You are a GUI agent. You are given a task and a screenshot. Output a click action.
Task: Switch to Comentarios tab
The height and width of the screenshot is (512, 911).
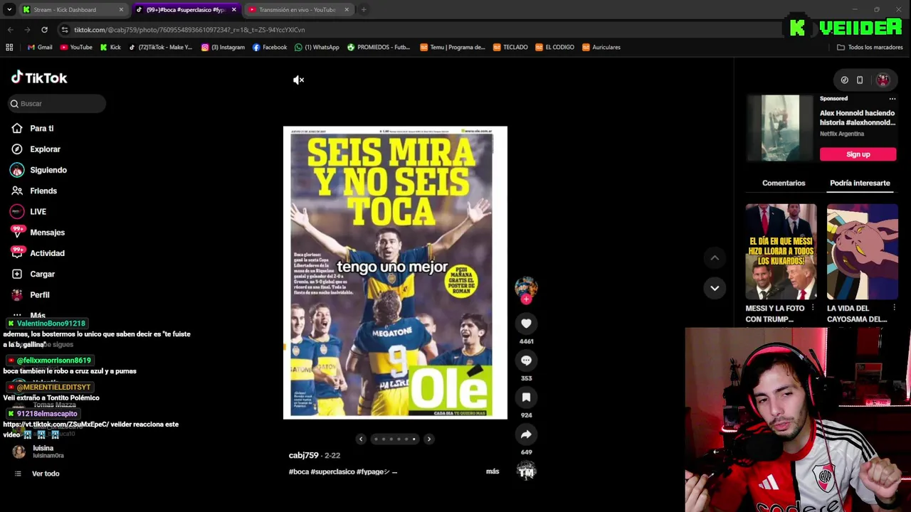click(784, 183)
